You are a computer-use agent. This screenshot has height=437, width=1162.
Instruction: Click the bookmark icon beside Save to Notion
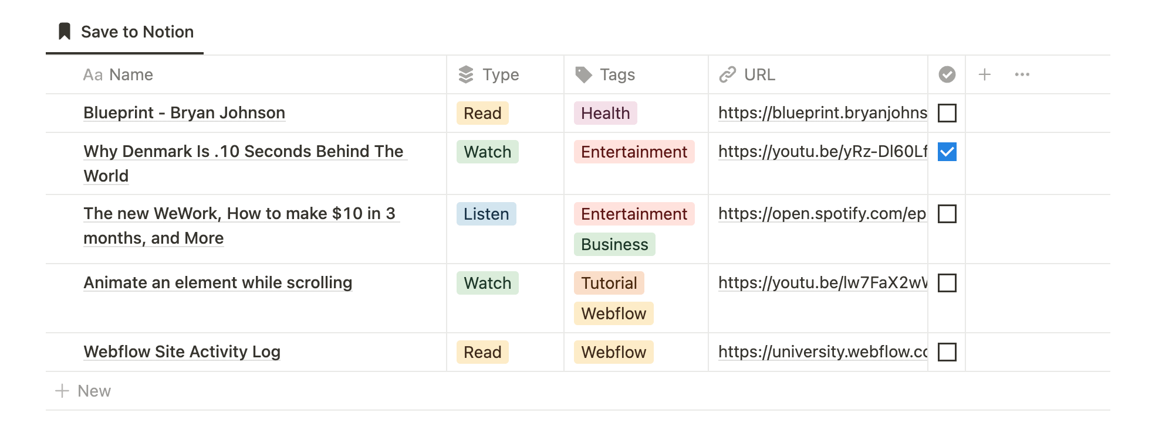(65, 31)
